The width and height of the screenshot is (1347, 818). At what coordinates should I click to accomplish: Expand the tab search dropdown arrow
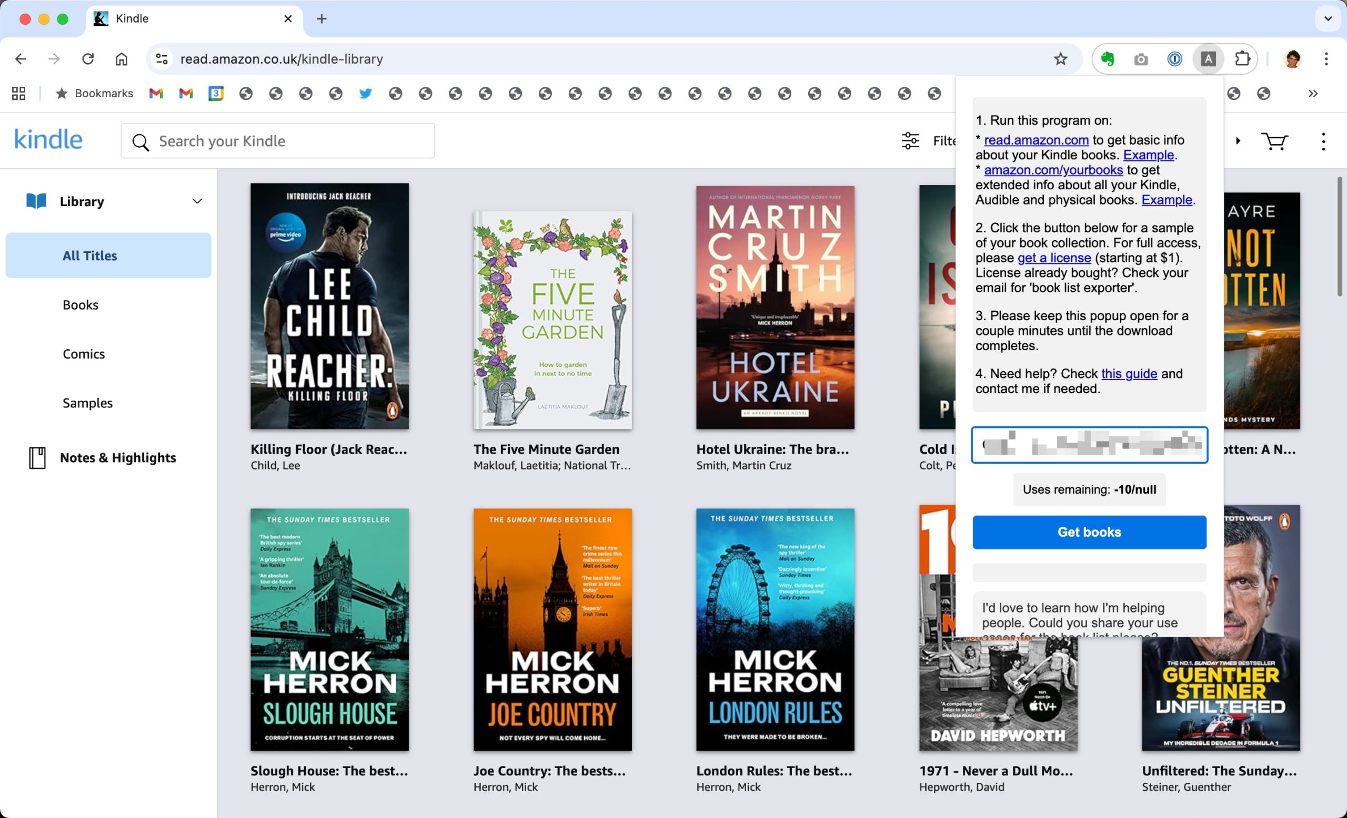(x=1328, y=18)
